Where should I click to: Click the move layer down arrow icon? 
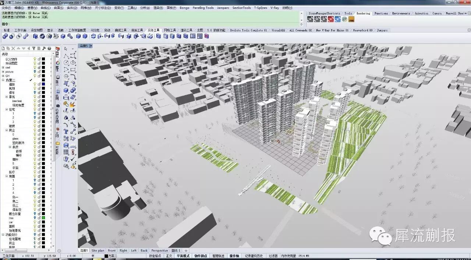click(x=24, y=48)
